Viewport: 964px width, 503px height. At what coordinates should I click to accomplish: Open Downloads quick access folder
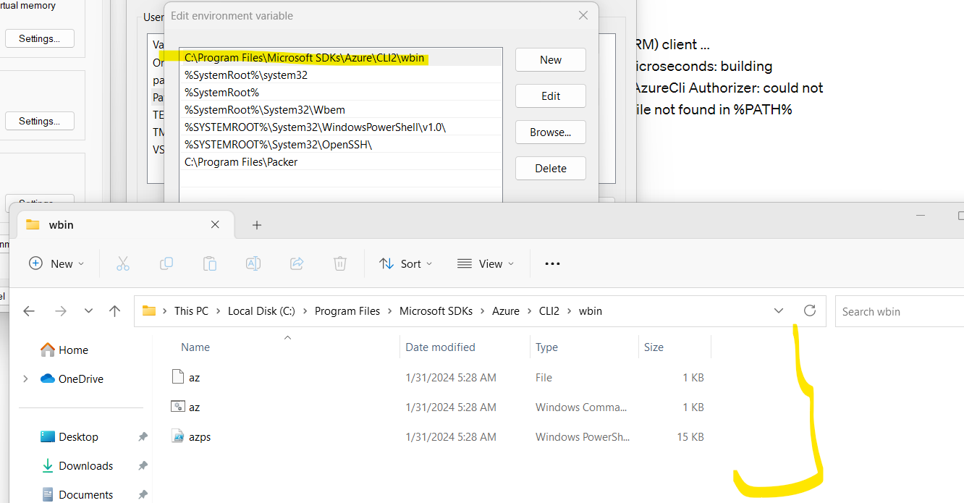tap(77, 465)
